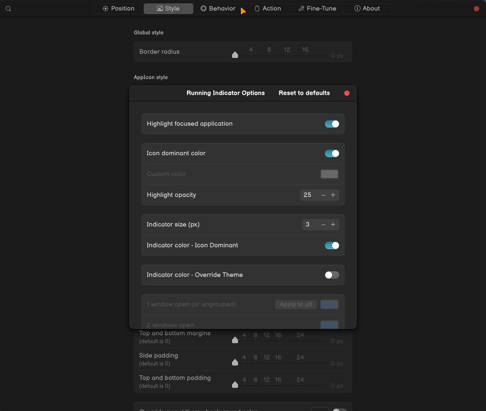Open the Position tab
Image resolution: width=486 pixels, height=411 pixels.
point(119,8)
